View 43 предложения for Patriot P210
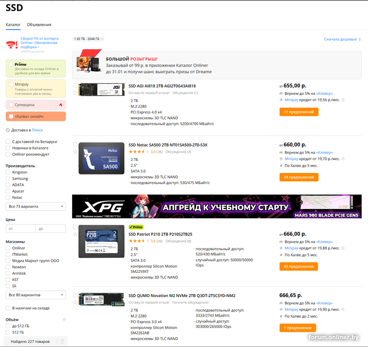 click(x=299, y=266)
